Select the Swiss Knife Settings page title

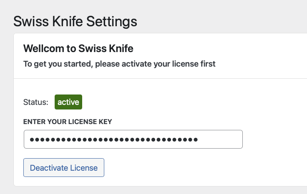75,21
